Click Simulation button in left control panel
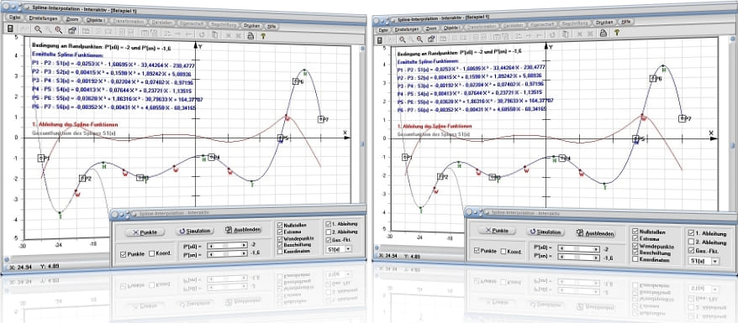The height and width of the screenshot is (323, 738). click(x=195, y=231)
